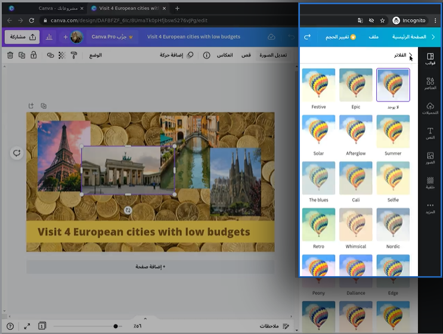This screenshot has height=334, width=443.
Task: Click the link icon in the toolbar
Action: pyautogui.click(x=50, y=55)
